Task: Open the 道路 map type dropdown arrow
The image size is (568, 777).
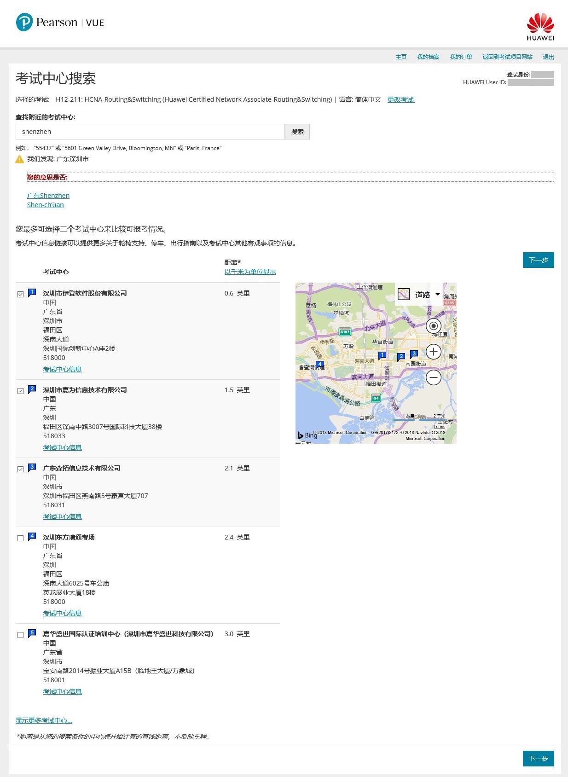Action: coord(437,295)
